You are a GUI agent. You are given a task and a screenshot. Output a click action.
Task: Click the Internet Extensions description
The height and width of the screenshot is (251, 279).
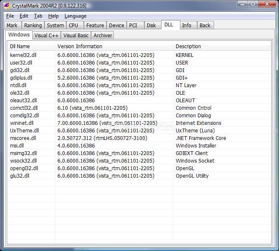198,123
